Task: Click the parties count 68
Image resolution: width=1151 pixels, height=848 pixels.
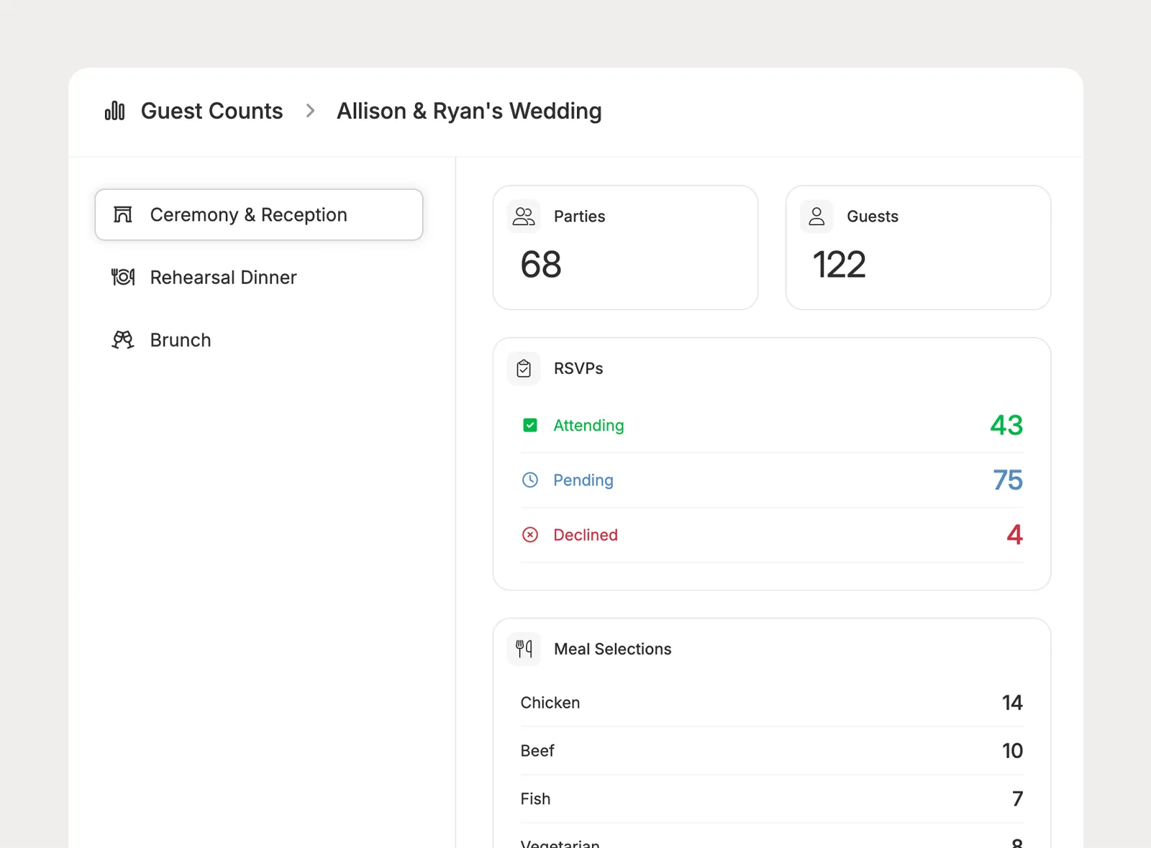Action: (541, 265)
